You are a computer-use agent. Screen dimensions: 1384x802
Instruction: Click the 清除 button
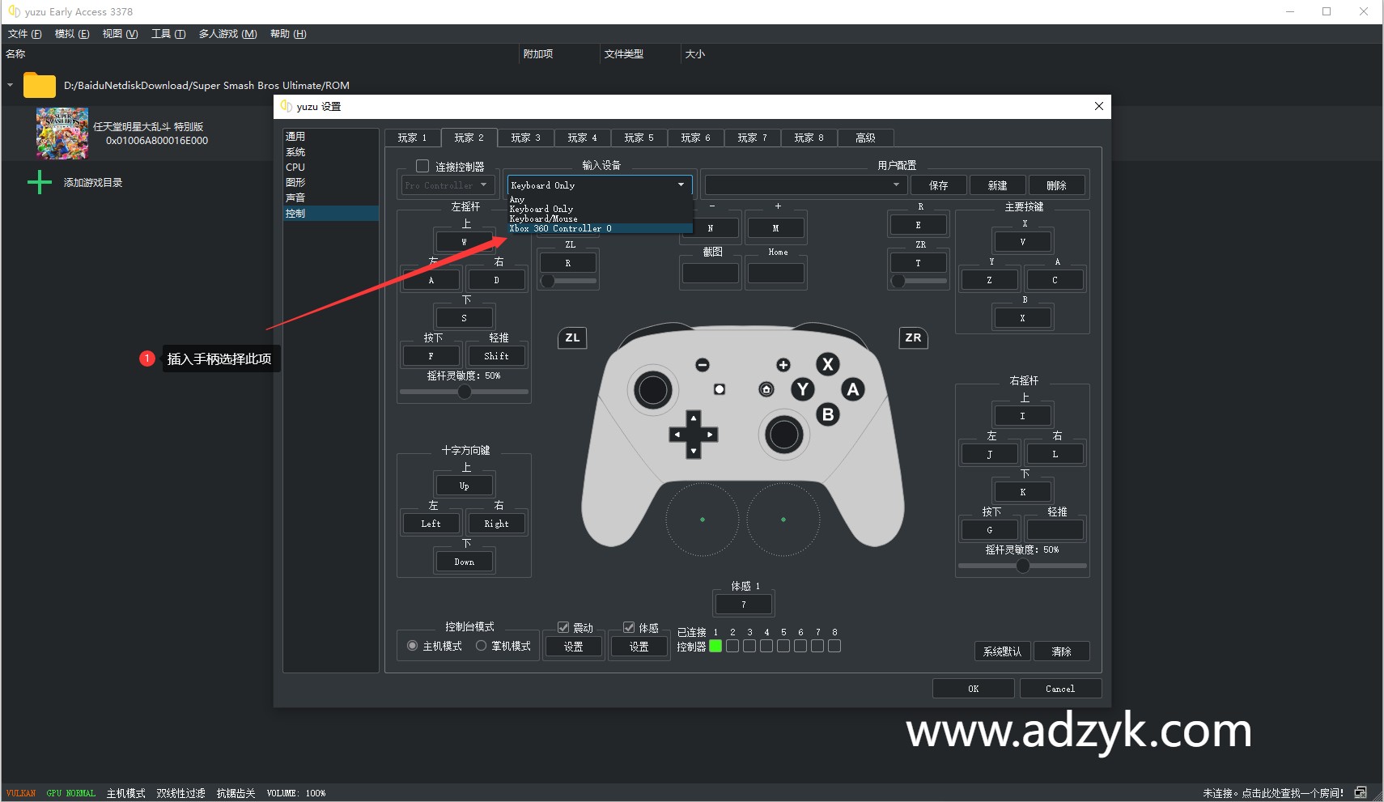click(x=1061, y=651)
